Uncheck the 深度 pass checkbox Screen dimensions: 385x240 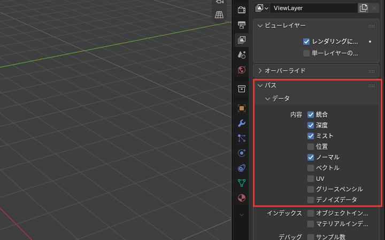(311, 125)
